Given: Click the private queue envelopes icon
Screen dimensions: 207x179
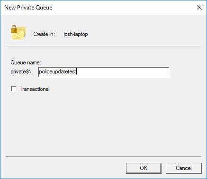Looking at the screenshot, I should [x=18, y=32].
